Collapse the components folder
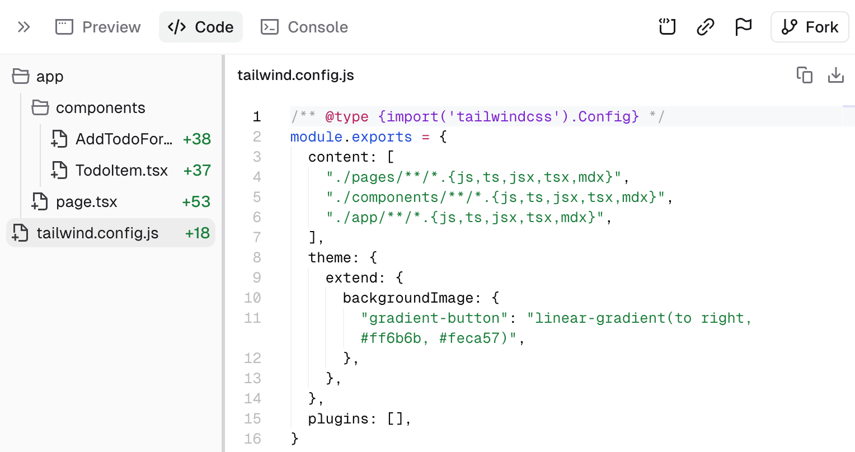The height and width of the screenshot is (452, 855). (101, 107)
